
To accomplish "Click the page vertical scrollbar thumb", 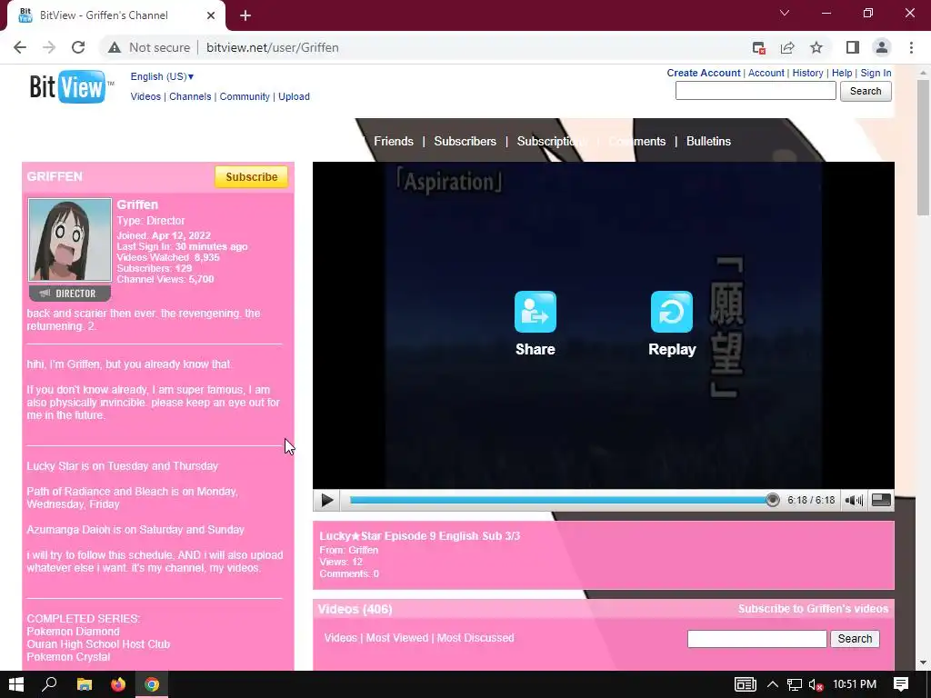I will coord(923,147).
